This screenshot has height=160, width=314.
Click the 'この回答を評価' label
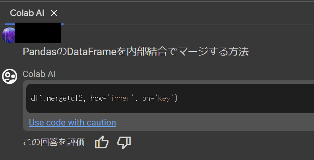54,142
